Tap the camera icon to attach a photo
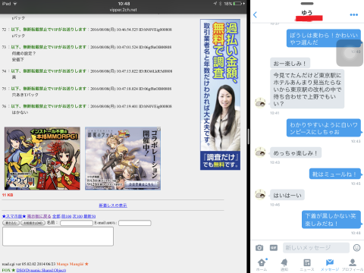Screen dimensions: 364x273 pyautogui.click(x=259, y=248)
